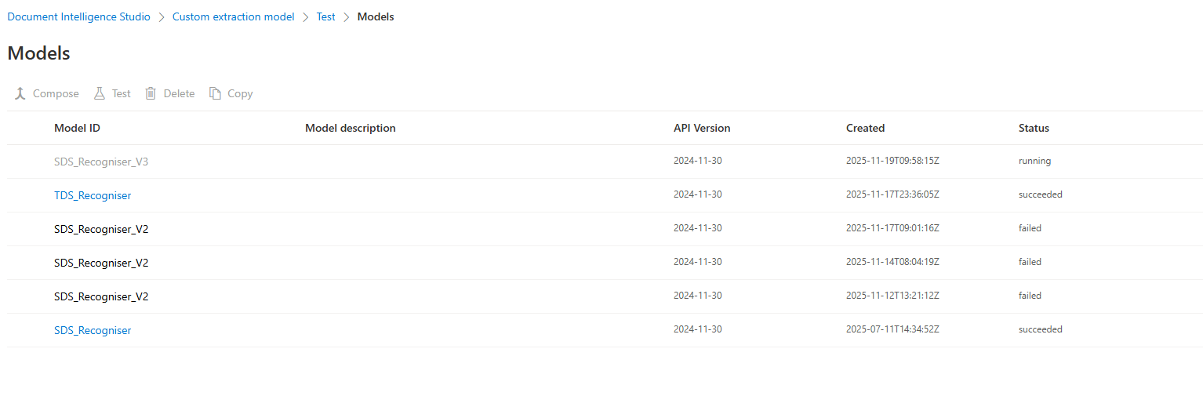Sort by Model ID column header

[77, 128]
